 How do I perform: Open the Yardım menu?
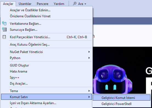[59, 4]
